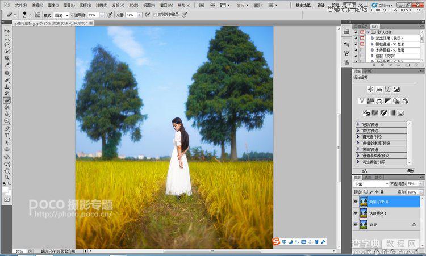
Task: Select the Paint Bucket tool
Action: pyautogui.click(x=7, y=107)
